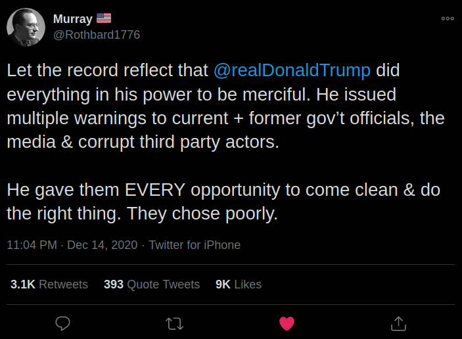
Task: Click the US flag emoji beside Murray
Action: pos(104,19)
